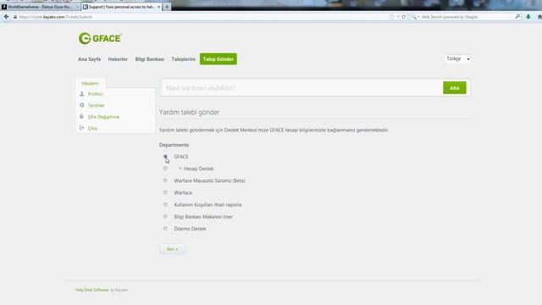This screenshot has width=542, height=305.
Task: Go back with the browser back arrow
Action: tap(6, 17)
